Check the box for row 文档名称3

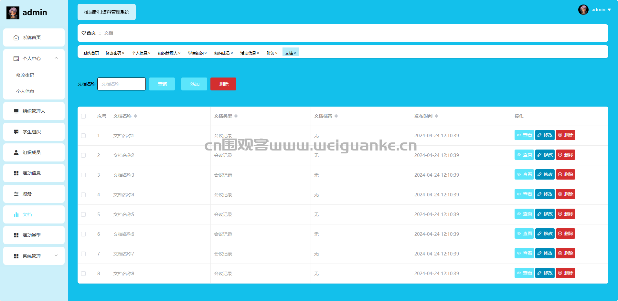pos(83,175)
